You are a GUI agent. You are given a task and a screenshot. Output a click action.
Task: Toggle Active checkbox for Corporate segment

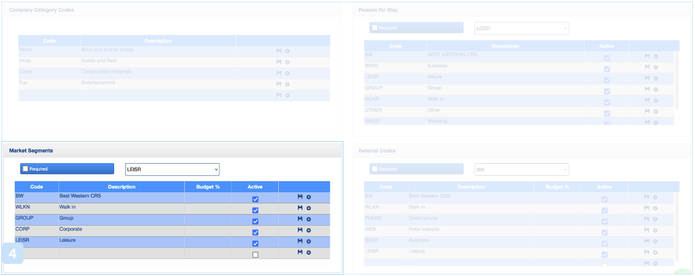pos(255,233)
